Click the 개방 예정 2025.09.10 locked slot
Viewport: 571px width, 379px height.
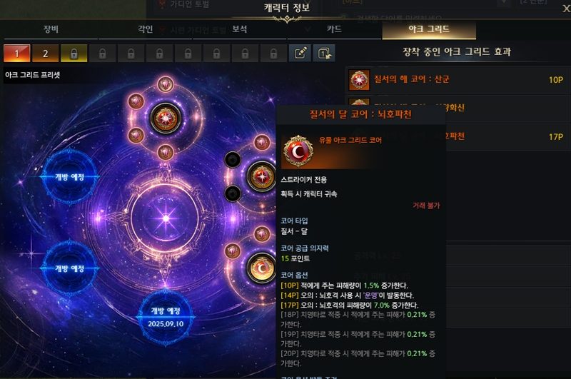tap(166, 317)
